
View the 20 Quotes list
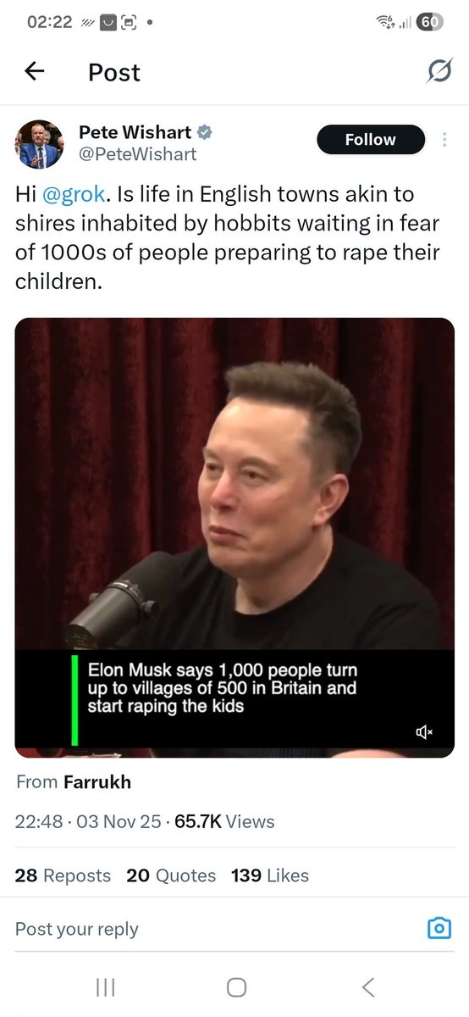[171, 875]
